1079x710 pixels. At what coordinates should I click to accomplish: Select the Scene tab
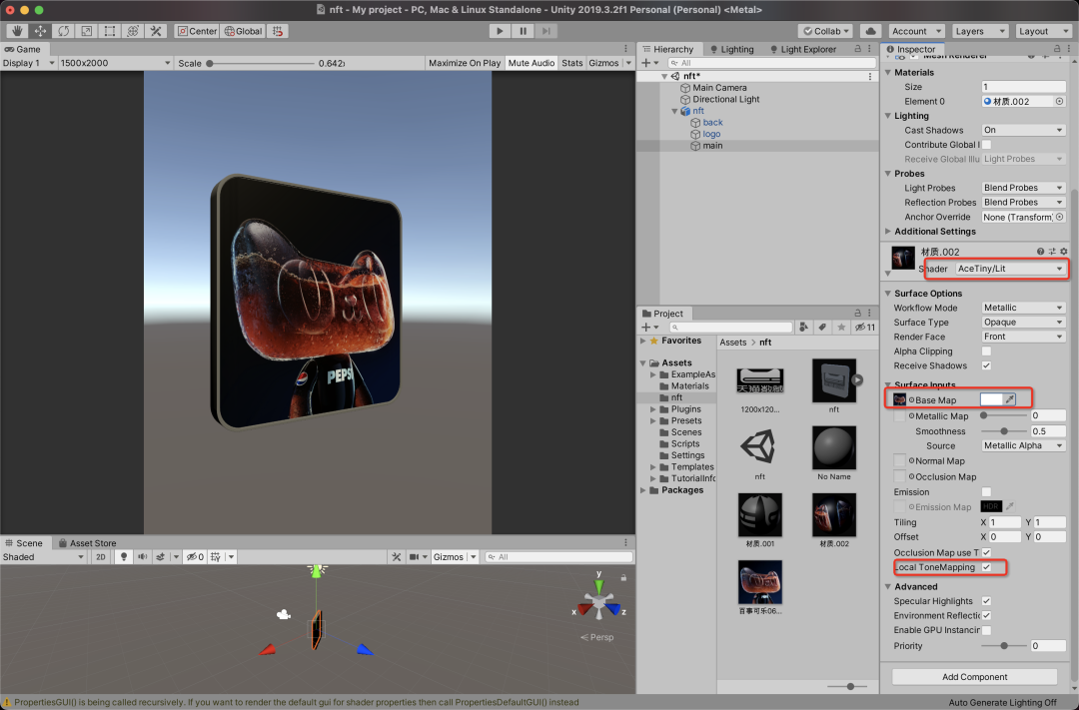point(24,543)
